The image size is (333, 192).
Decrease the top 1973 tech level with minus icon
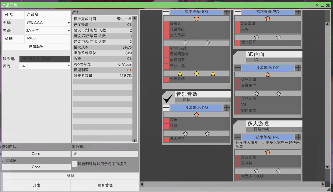(237, 12)
